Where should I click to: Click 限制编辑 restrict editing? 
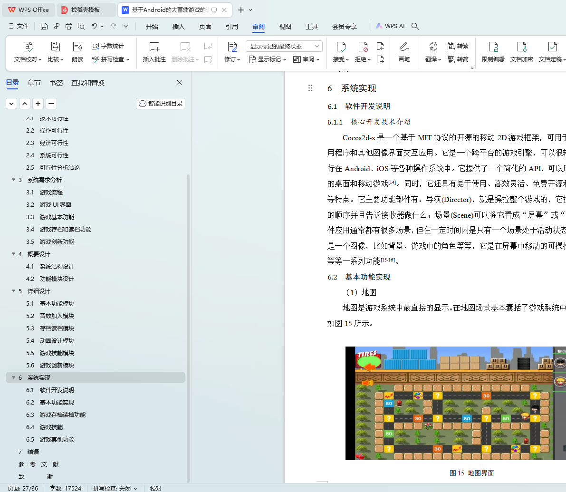click(x=493, y=52)
